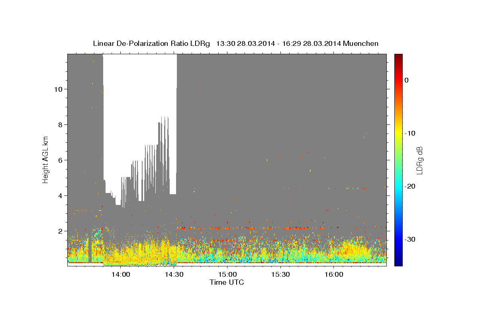The height and width of the screenshot is (319, 478).
Task: Click the 'Time UTC' axis label
Action: tap(227, 282)
